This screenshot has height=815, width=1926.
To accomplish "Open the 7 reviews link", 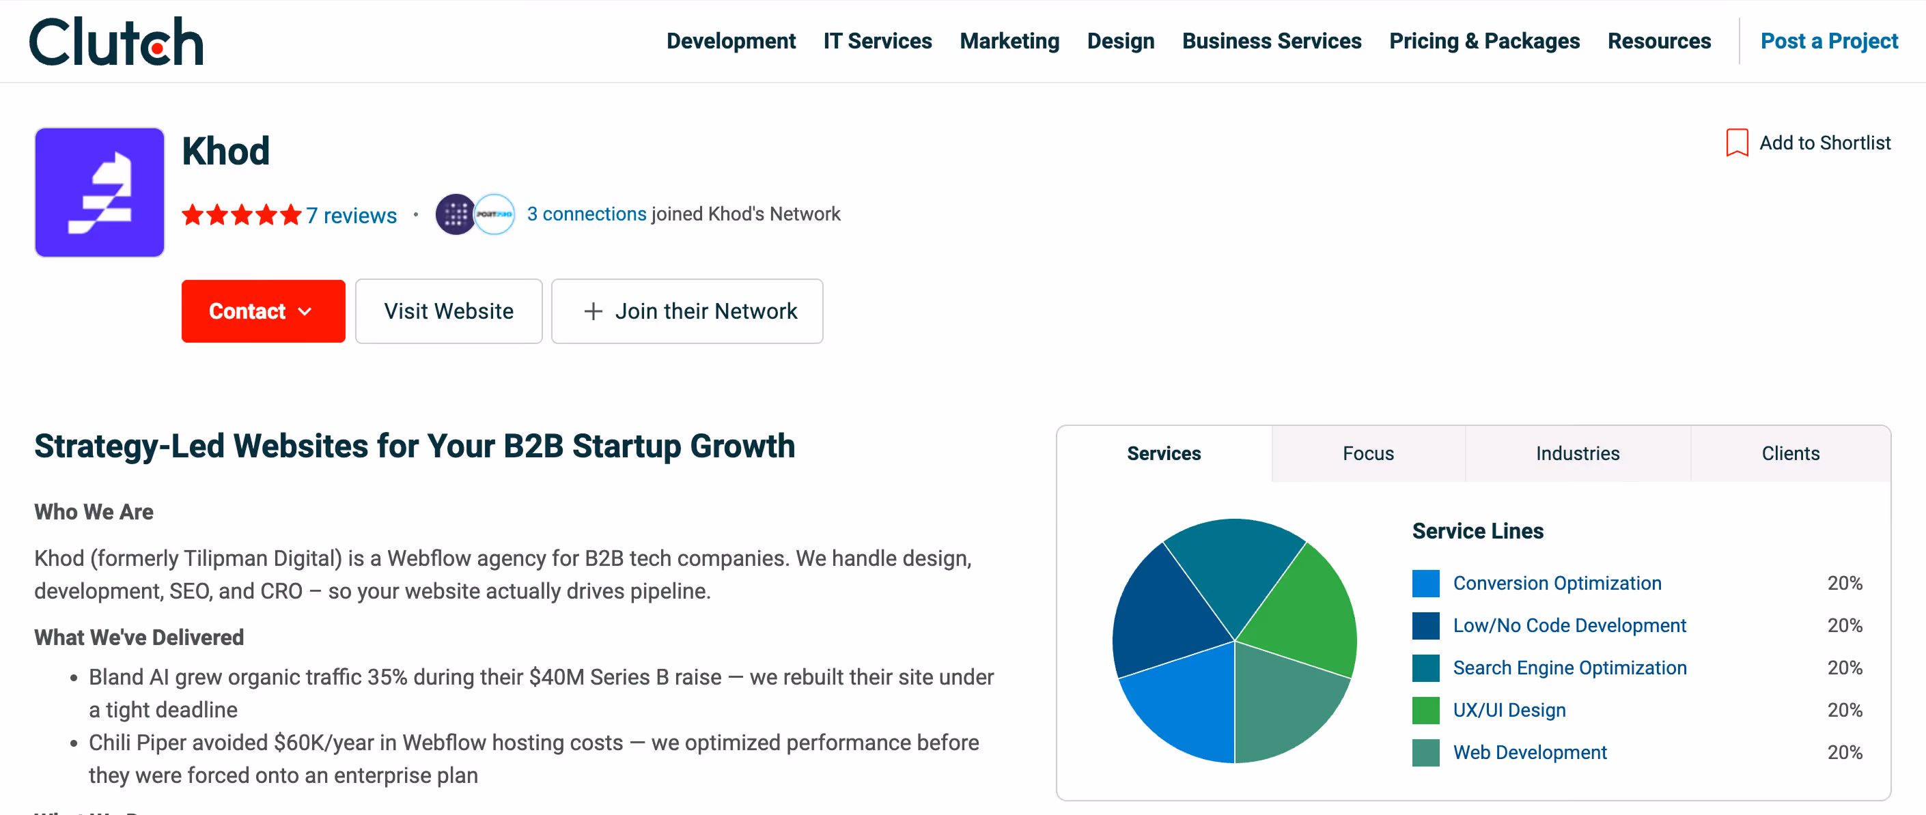I will pos(352,215).
